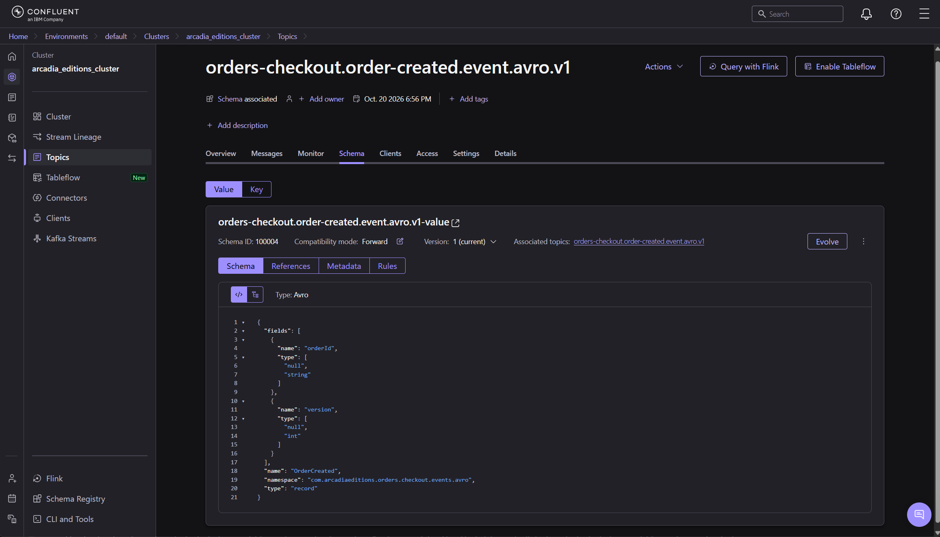Open the notifications bell

click(866, 14)
